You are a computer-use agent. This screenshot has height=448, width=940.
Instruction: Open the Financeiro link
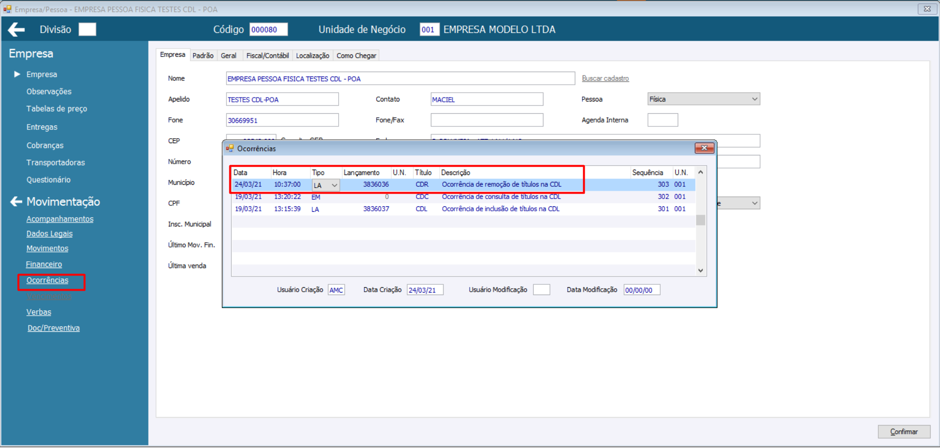(x=44, y=264)
